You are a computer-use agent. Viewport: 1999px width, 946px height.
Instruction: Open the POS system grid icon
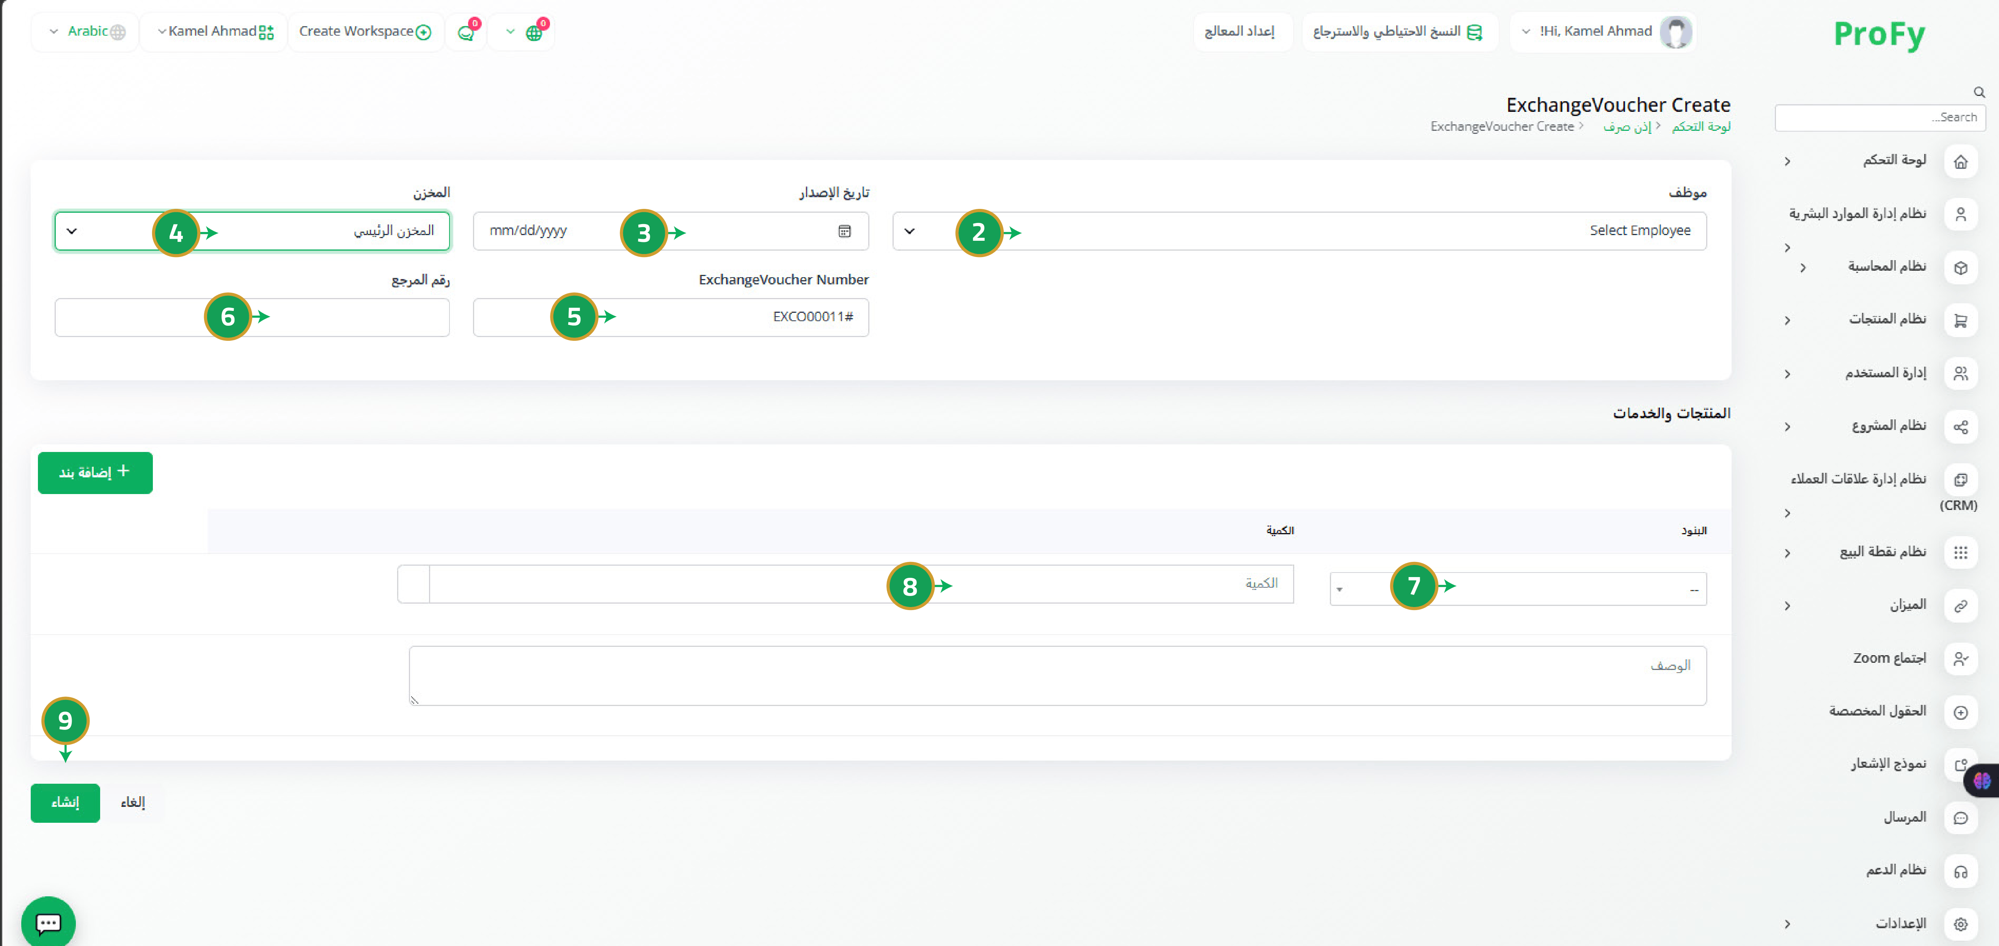(1960, 552)
